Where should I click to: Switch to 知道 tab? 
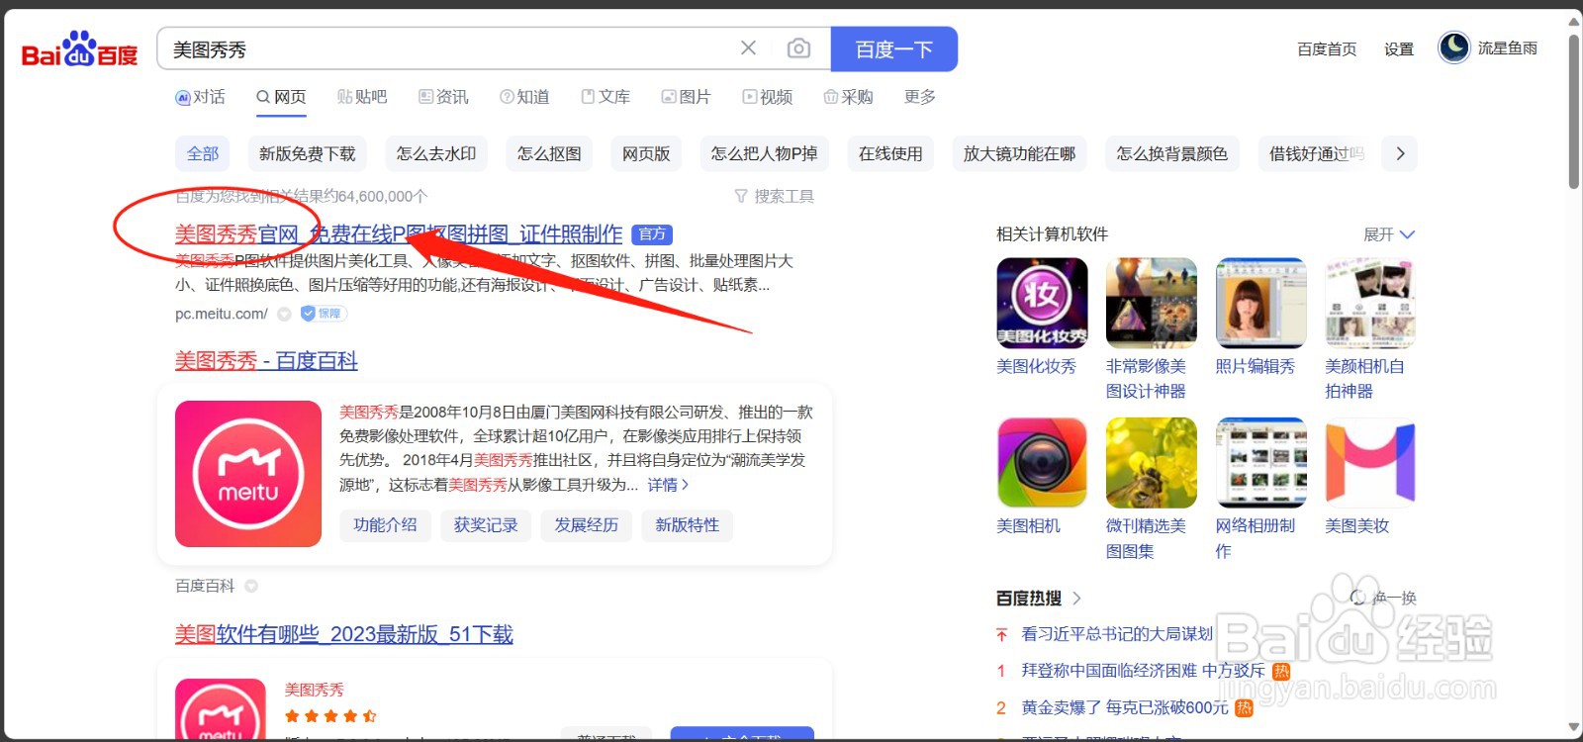524,97
